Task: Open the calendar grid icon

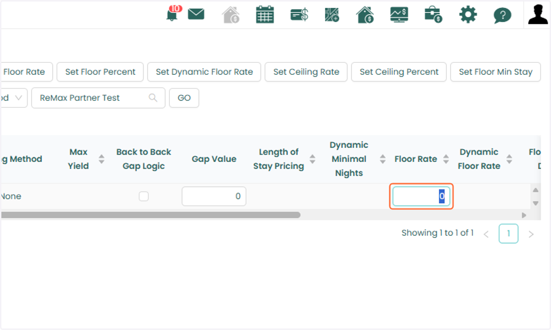Action: point(265,15)
